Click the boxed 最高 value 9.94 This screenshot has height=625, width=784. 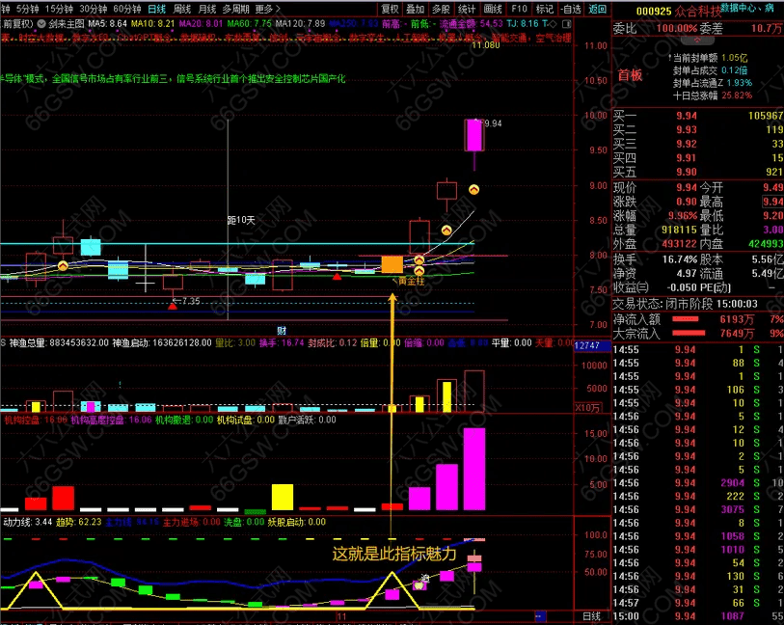(x=772, y=202)
